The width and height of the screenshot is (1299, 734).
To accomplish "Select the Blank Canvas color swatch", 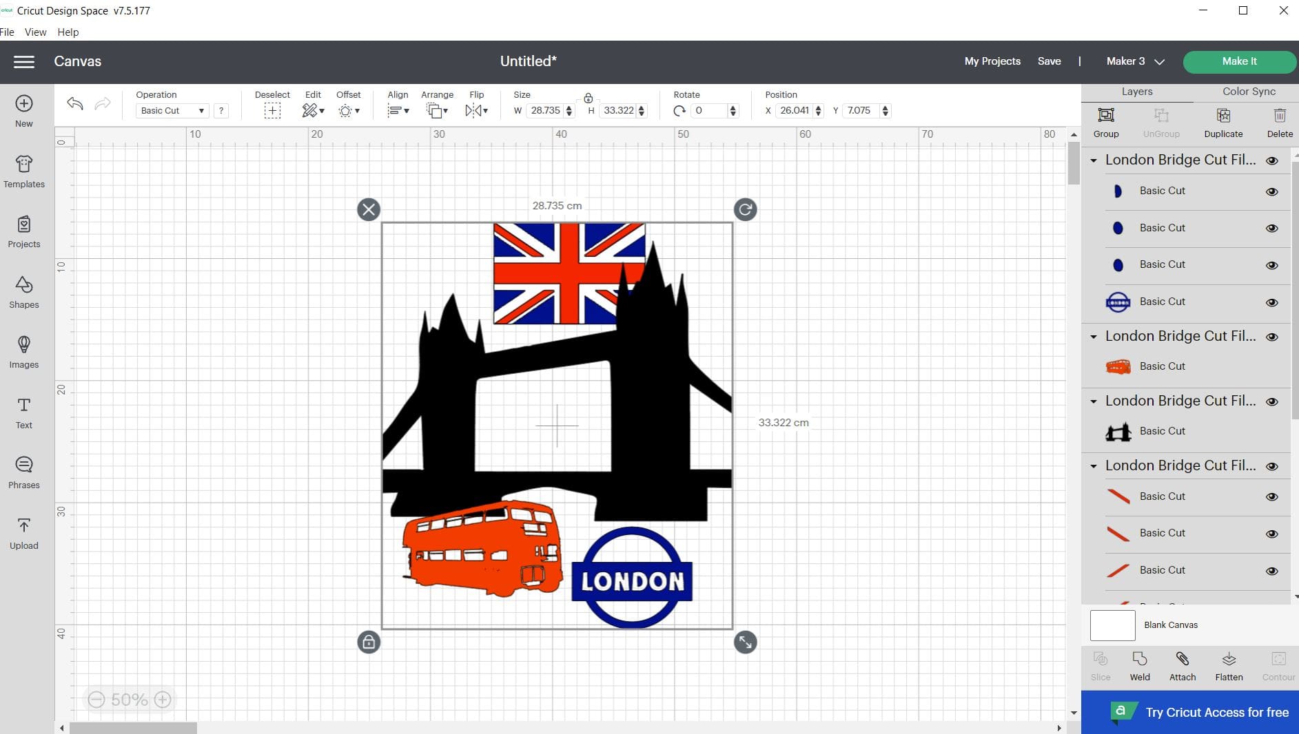I will pos(1112,625).
